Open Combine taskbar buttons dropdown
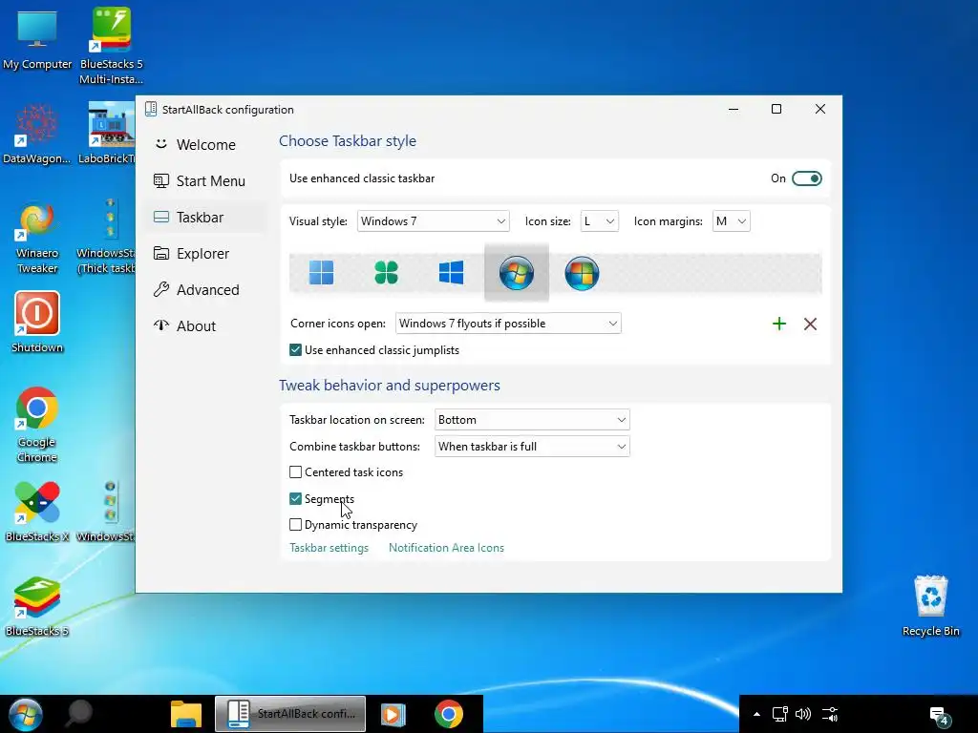The image size is (978, 733). (532, 447)
